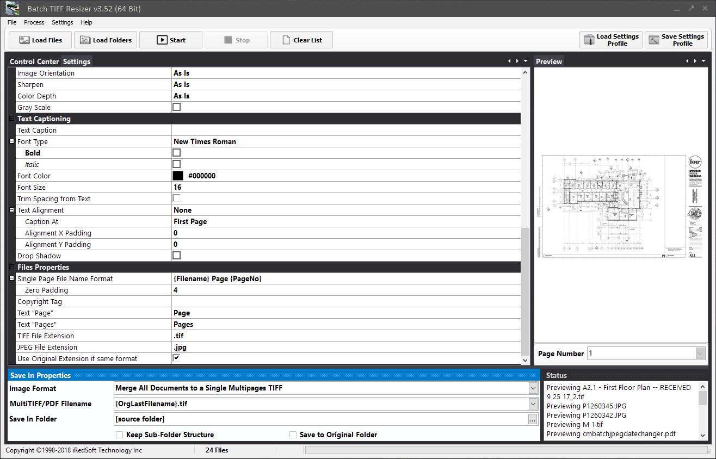Click the Load Files toolbar button

click(x=40, y=40)
